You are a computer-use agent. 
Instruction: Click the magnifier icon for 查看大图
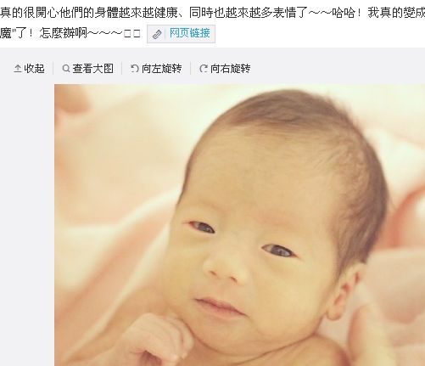click(x=66, y=69)
